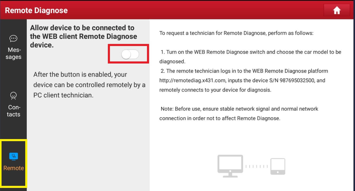Enable the WEB Remote Diagnose switch
Image resolution: width=355 pixels, height=191 pixels.
[130, 54]
